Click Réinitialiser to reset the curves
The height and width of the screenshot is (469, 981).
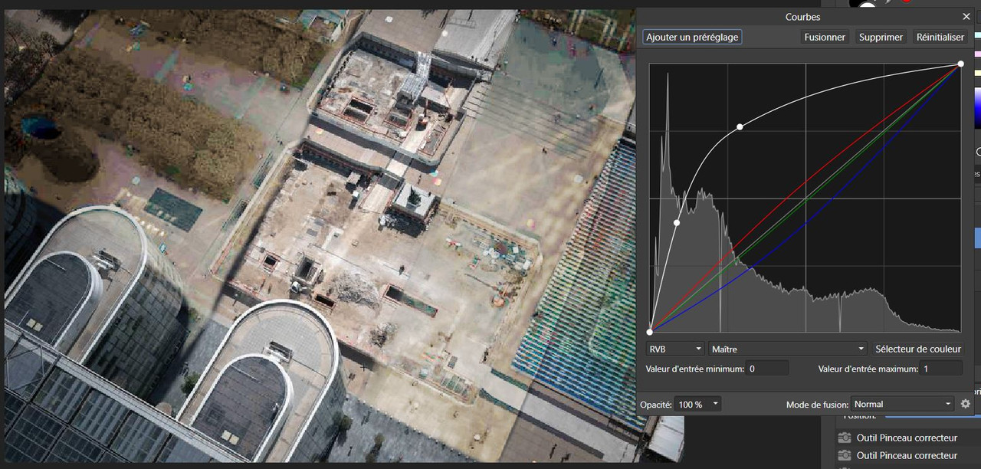click(x=940, y=37)
